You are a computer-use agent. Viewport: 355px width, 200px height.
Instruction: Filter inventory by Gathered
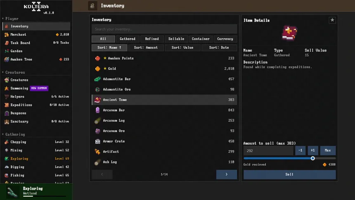128,39
